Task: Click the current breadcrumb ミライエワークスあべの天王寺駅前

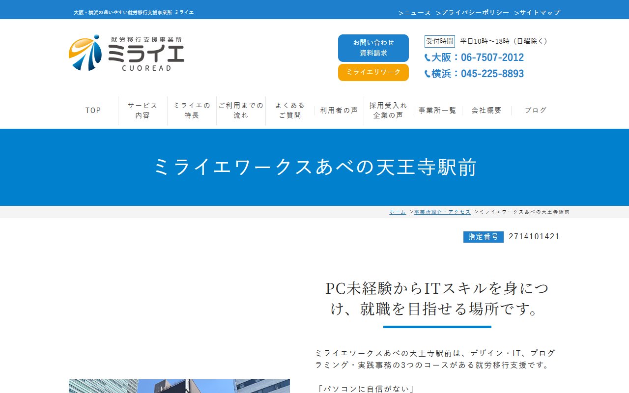Action: point(524,212)
